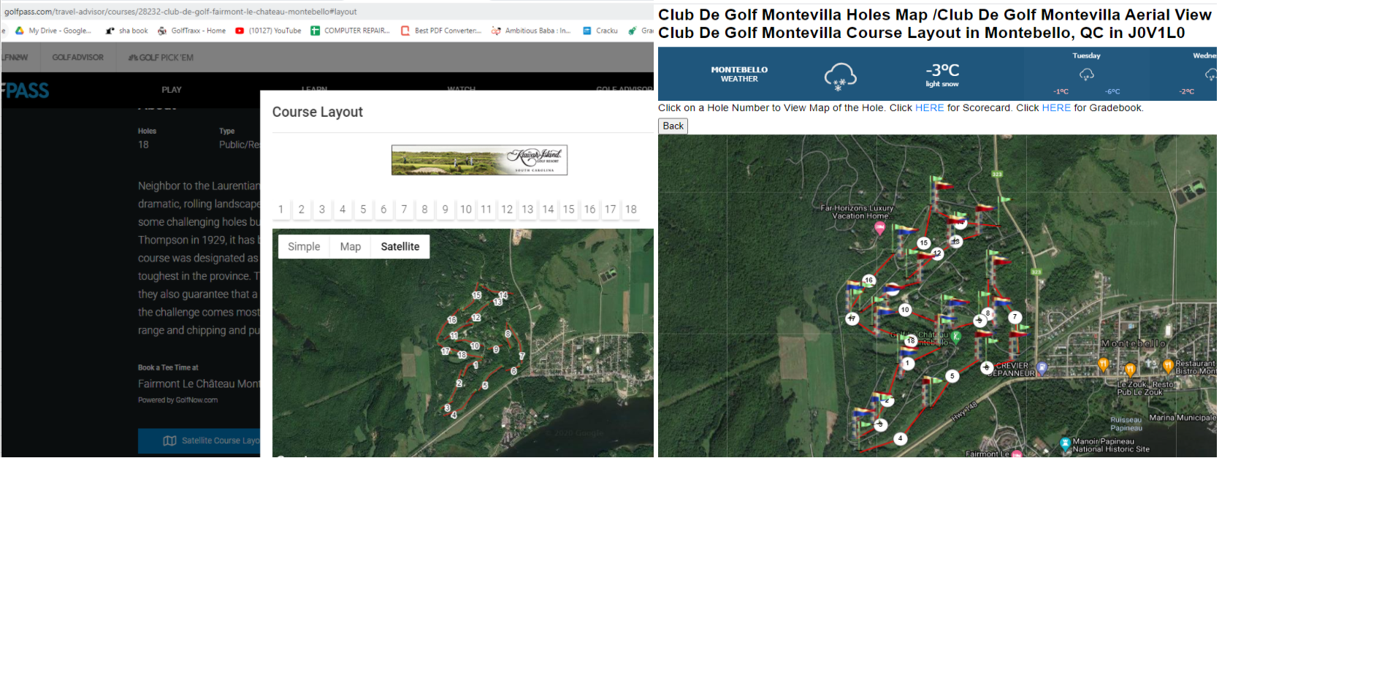The image size is (1398, 683).
Task: Open the Ambitious Baba bookmark
Action: (x=531, y=31)
